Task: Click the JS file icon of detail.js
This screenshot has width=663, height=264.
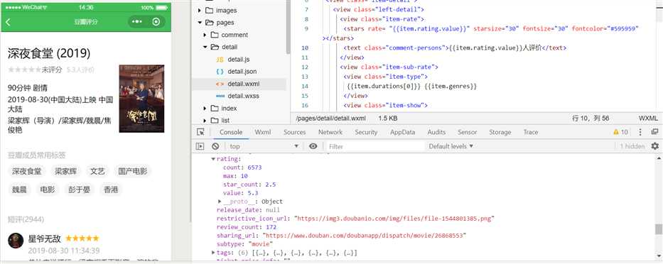Action: tap(220, 59)
